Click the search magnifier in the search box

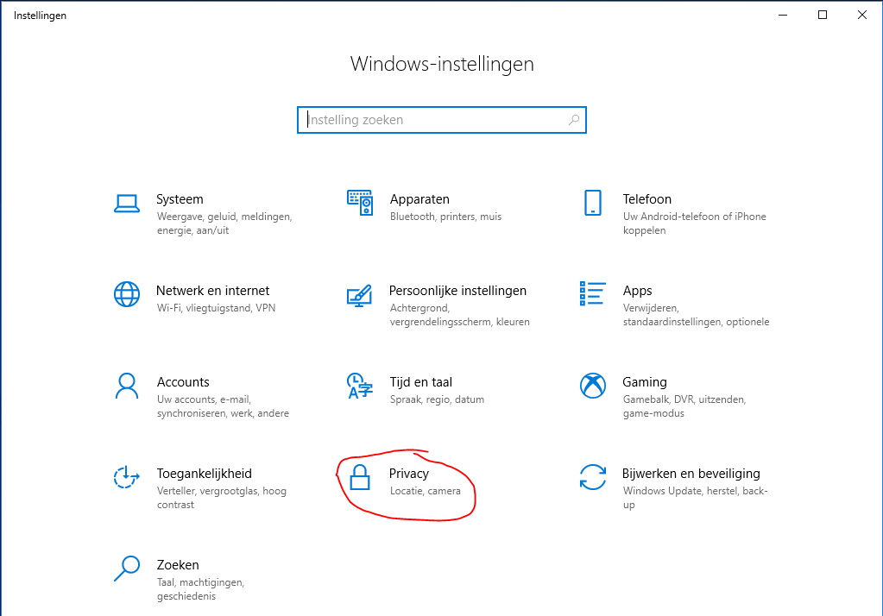click(x=574, y=120)
